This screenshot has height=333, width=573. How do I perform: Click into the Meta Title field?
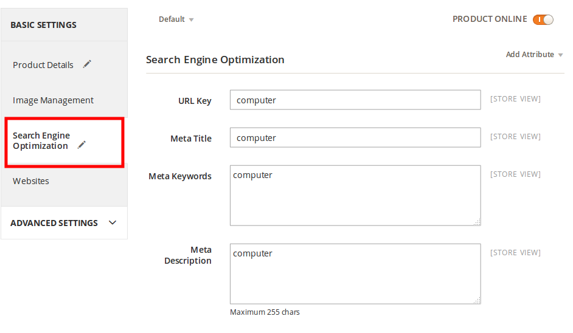click(355, 138)
